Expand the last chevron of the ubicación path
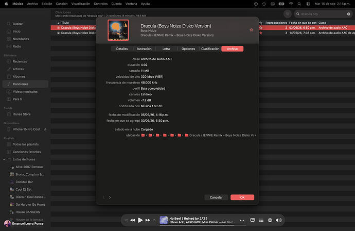Screen dimensions: 355x231 tap(256, 135)
